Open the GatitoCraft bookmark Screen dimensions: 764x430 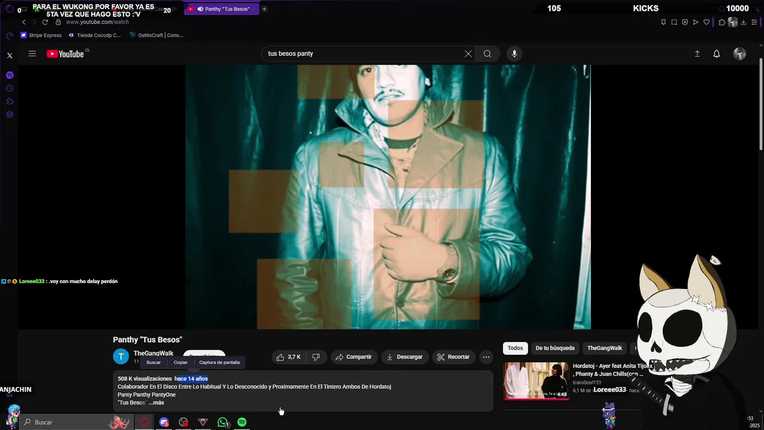[156, 35]
